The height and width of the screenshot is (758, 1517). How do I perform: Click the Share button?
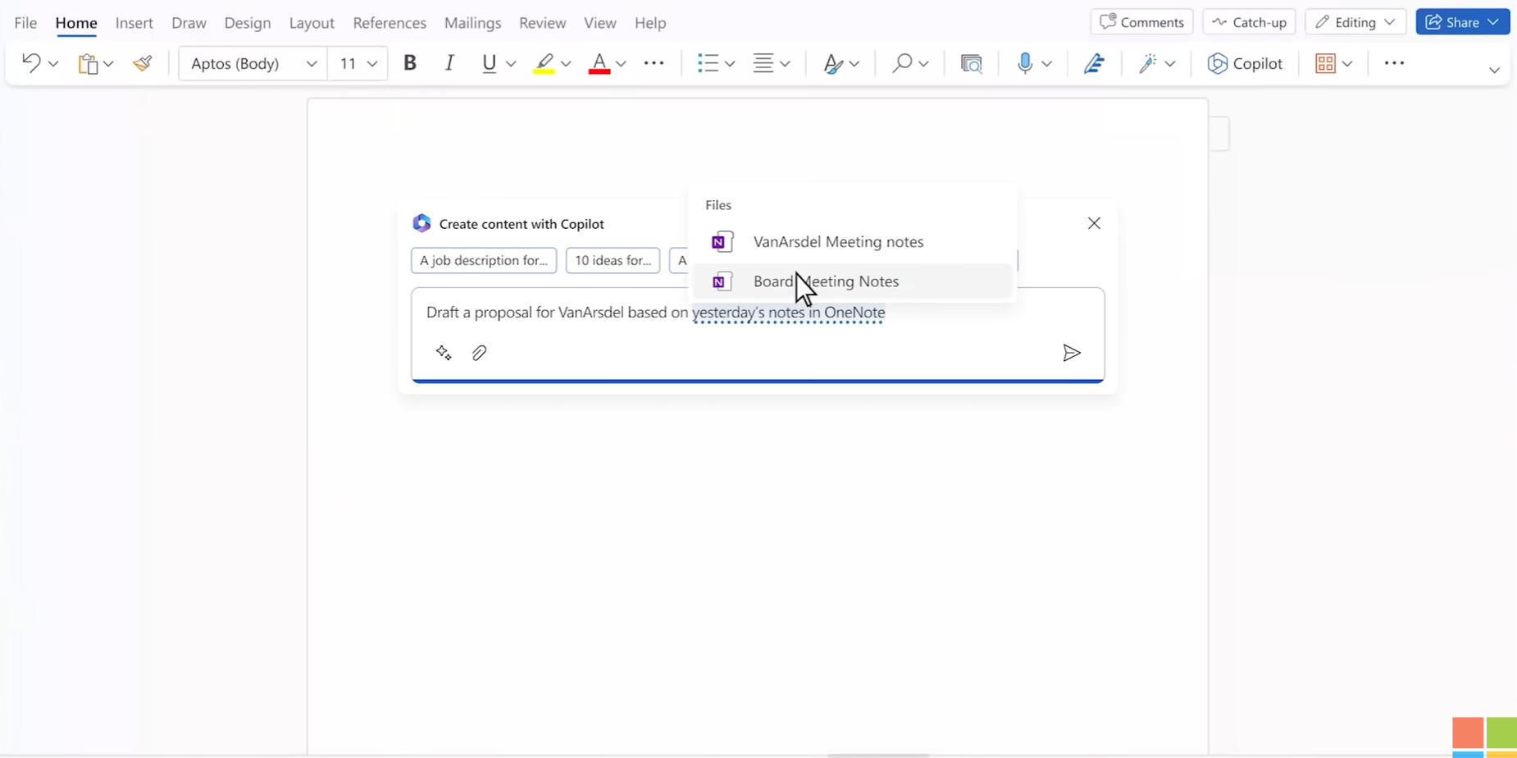(x=1462, y=22)
